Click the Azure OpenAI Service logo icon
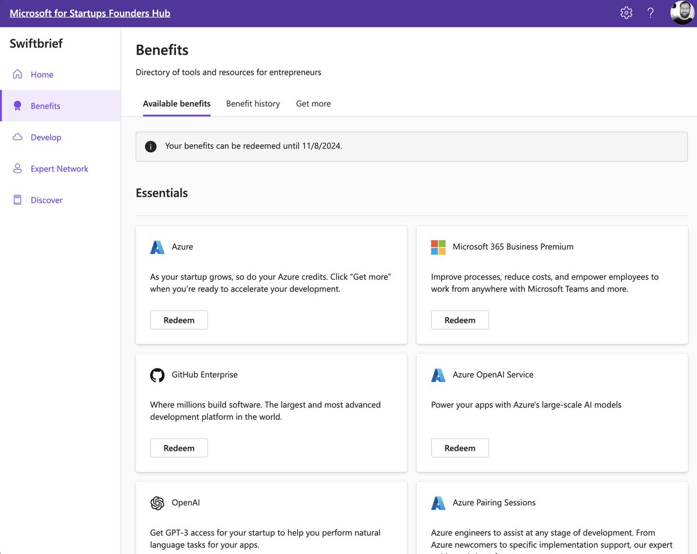Screen dimensions: 697x554 point(438,375)
